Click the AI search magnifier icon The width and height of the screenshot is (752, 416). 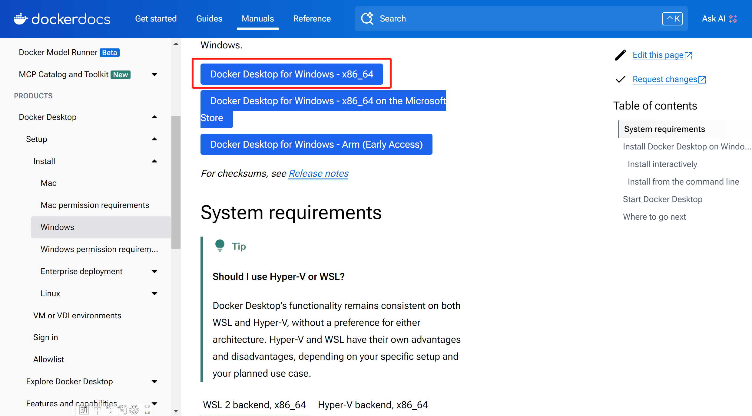(367, 18)
